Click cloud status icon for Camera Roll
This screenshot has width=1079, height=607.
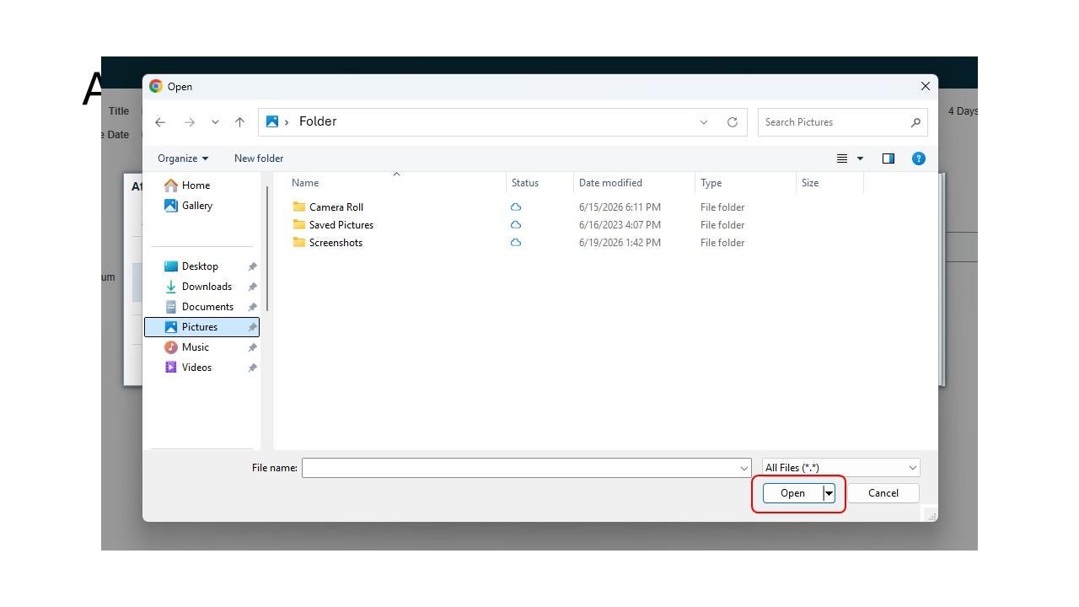516,207
